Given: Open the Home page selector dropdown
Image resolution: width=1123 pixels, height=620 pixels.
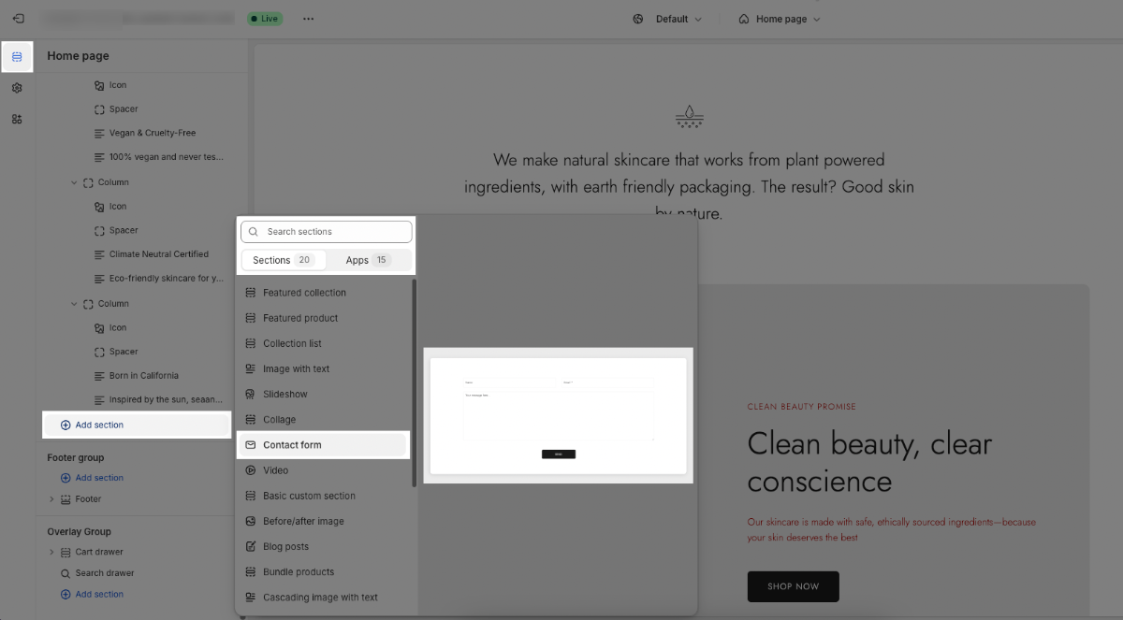Looking at the screenshot, I should [779, 19].
